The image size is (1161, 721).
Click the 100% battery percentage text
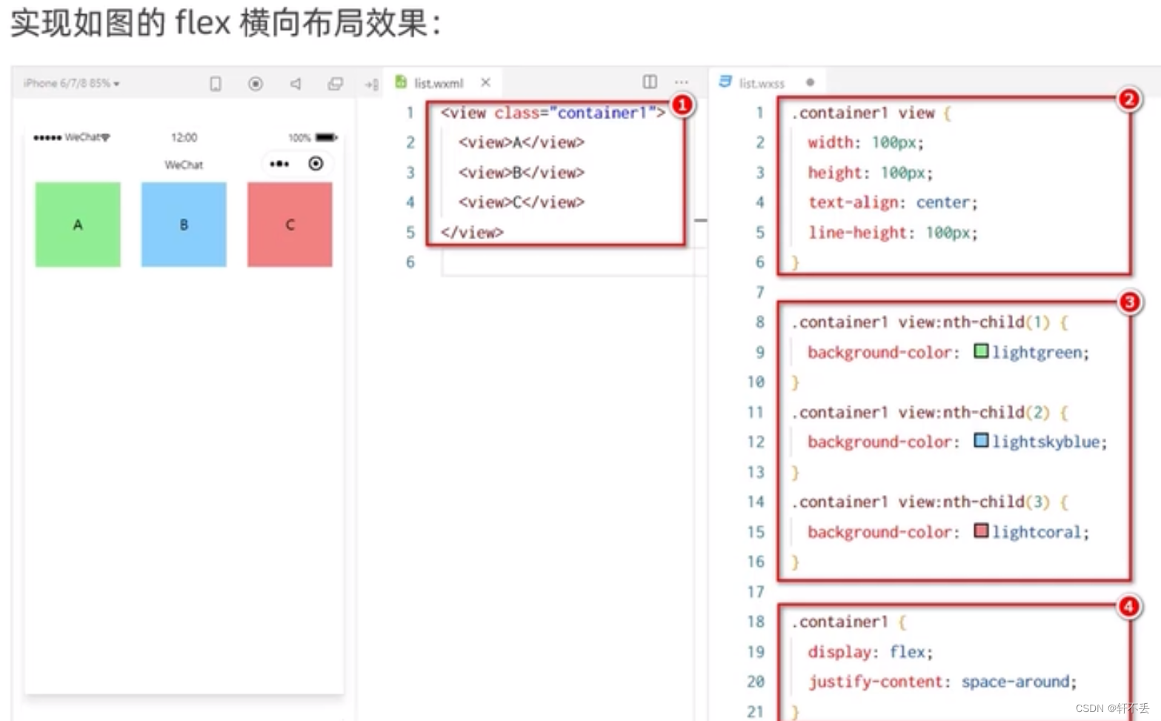click(x=299, y=138)
